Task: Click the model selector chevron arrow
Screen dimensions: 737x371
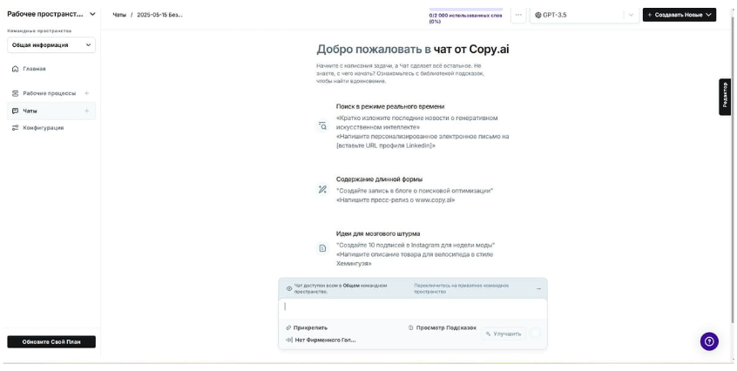Action: pyautogui.click(x=631, y=15)
